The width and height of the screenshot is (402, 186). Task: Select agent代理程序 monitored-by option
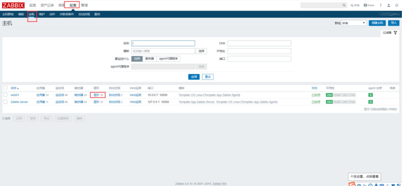[168, 59]
